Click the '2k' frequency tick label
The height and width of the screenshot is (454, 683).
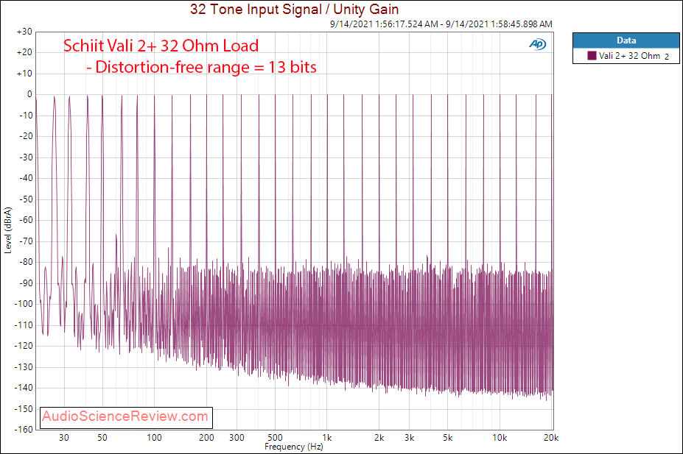(x=379, y=438)
